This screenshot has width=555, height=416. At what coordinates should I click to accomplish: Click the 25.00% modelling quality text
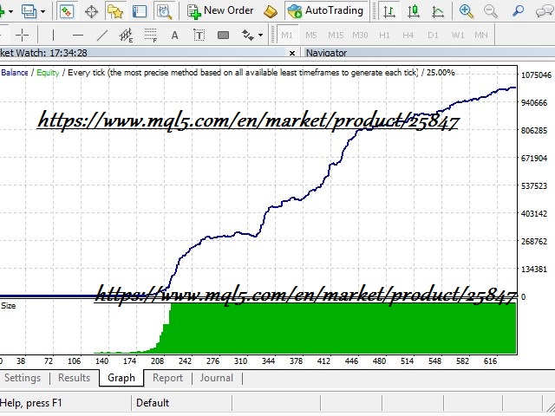point(441,73)
